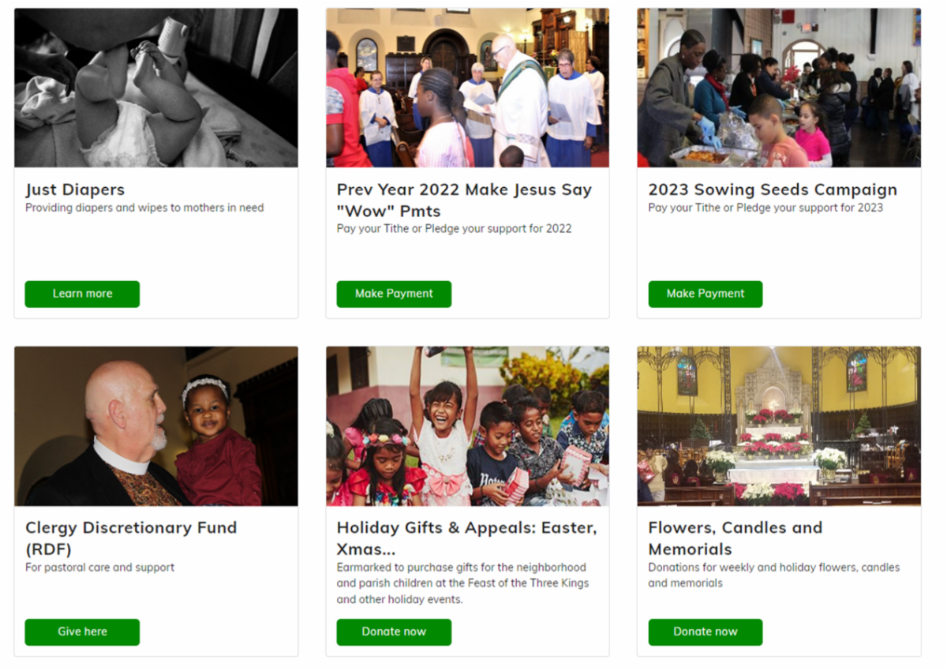The width and height of the screenshot is (947, 671).
Task: Click the pastoral care and support description
Action: (100, 567)
